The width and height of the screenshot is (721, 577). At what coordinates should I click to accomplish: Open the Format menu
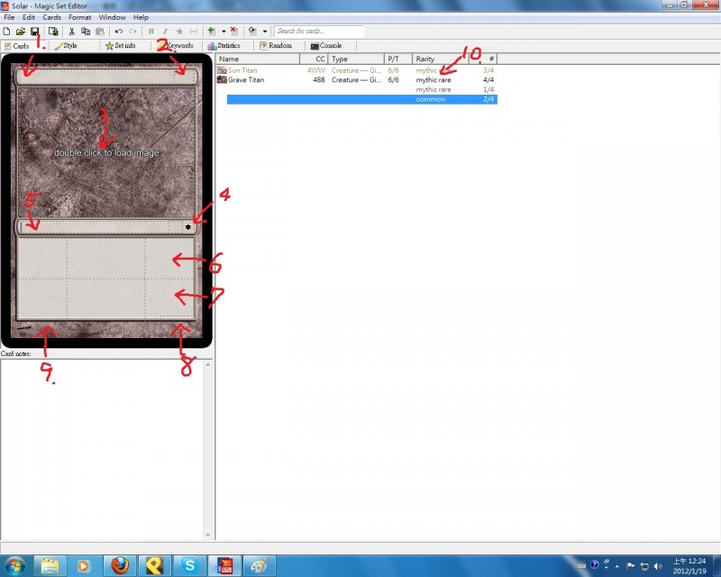pos(79,17)
